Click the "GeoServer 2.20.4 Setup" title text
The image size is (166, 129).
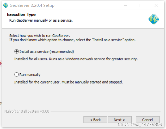(x=32, y=5)
